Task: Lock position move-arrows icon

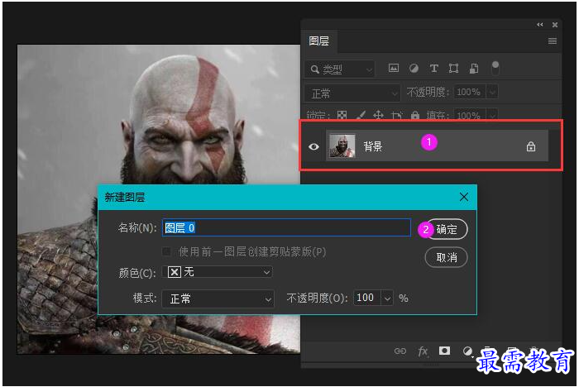Action: tap(378, 116)
